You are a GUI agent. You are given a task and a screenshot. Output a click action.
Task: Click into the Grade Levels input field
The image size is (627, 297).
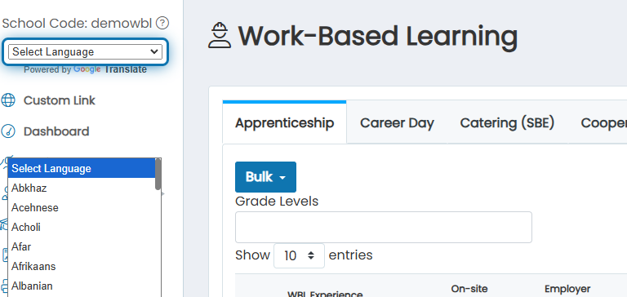coord(384,227)
